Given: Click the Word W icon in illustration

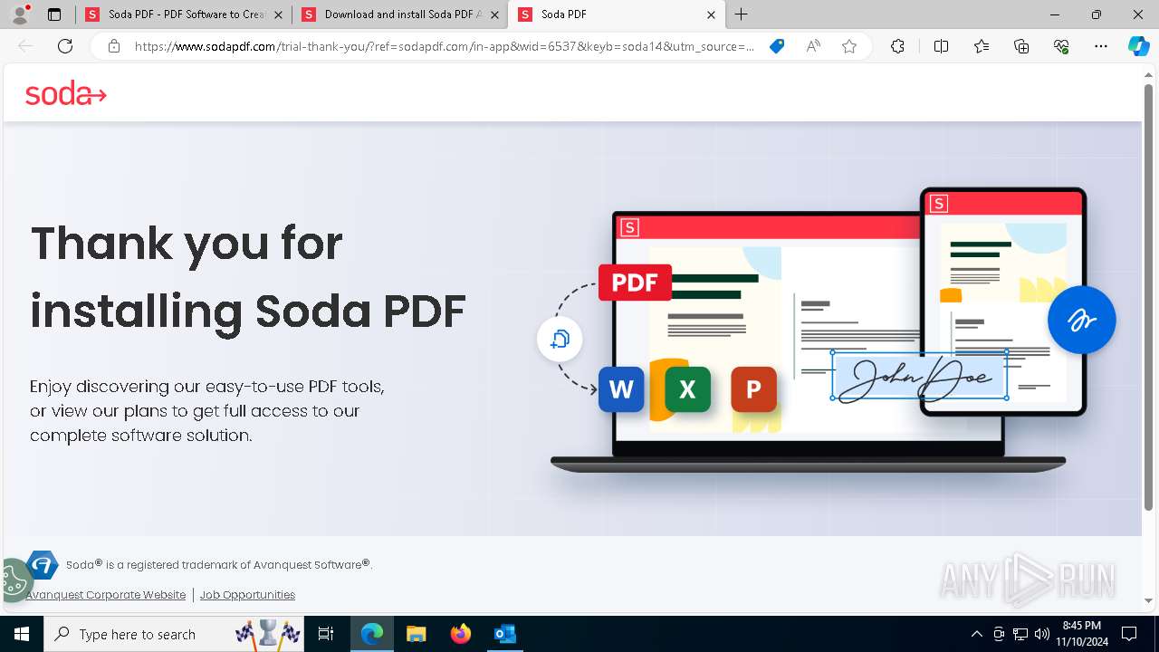Looking at the screenshot, I should [621, 389].
